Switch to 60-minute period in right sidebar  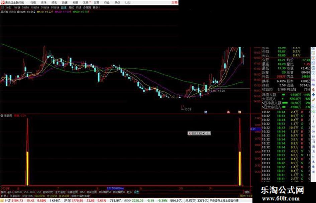pos(313,137)
